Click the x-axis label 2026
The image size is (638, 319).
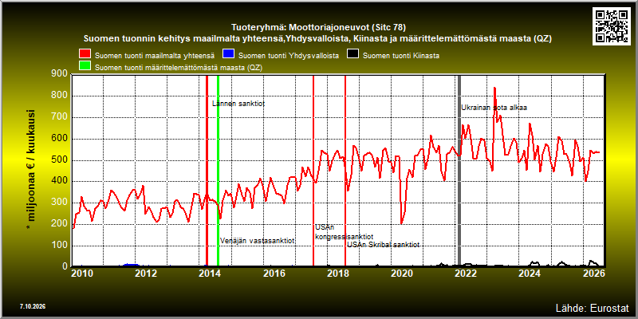(x=593, y=273)
